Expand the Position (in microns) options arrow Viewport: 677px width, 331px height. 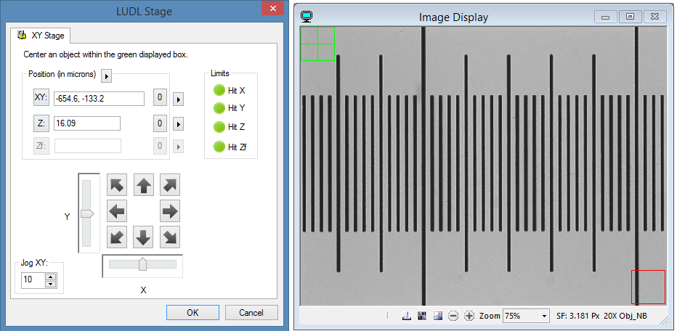coord(106,76)
